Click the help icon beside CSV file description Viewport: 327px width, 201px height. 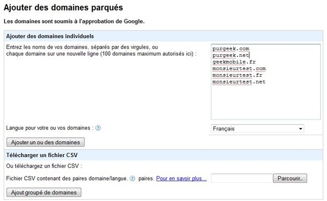[132, 178]
